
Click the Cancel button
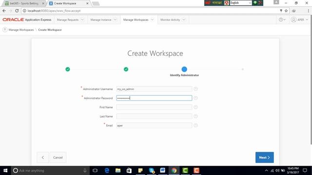point(58,157)
